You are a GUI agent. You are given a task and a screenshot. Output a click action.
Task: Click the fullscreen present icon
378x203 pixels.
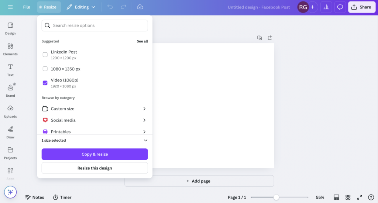tap(360, 197)
